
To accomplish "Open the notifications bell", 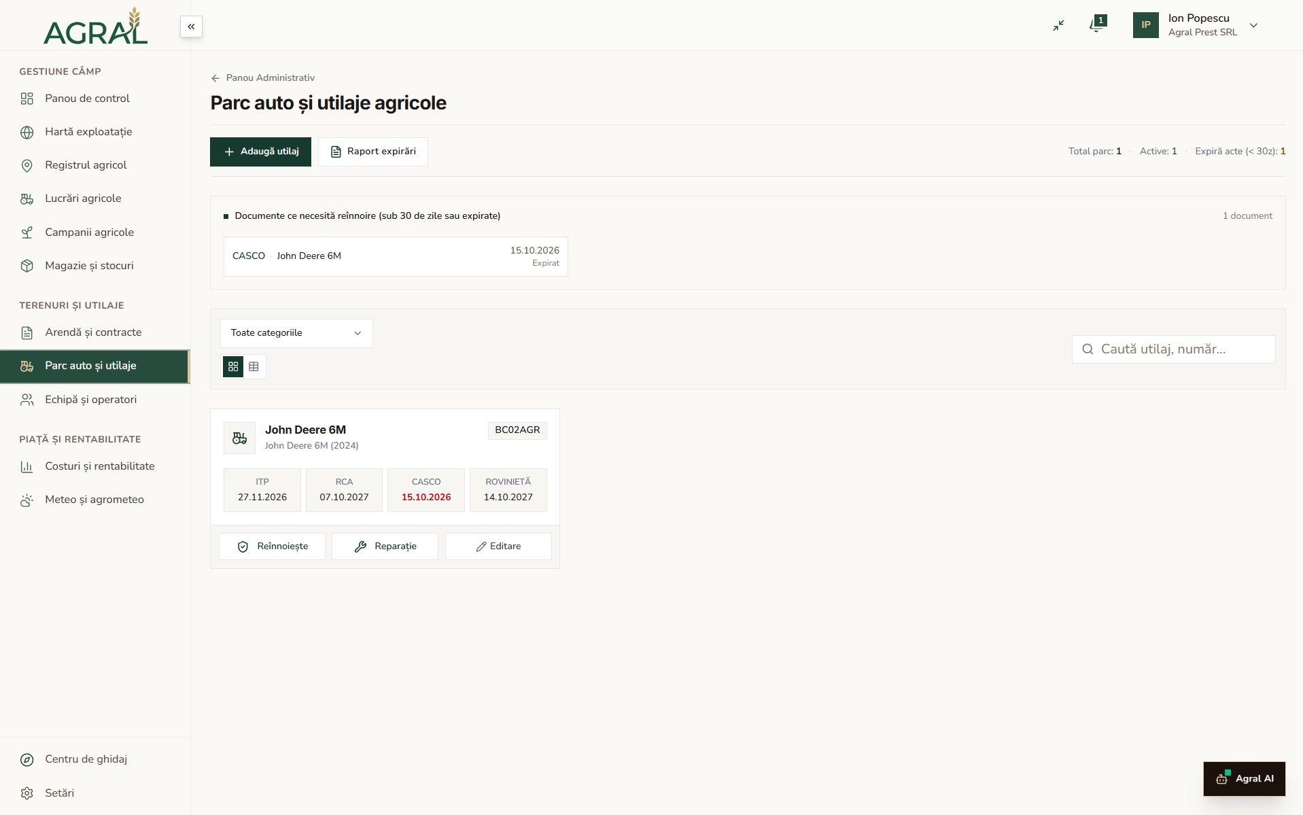I will pos(1096,25).
